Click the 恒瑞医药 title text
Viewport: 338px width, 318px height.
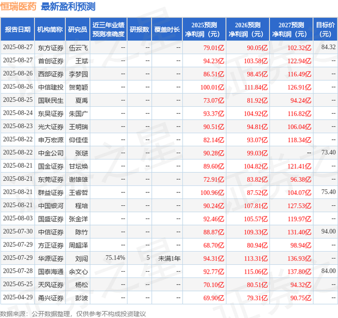click(x=18, y=6)
